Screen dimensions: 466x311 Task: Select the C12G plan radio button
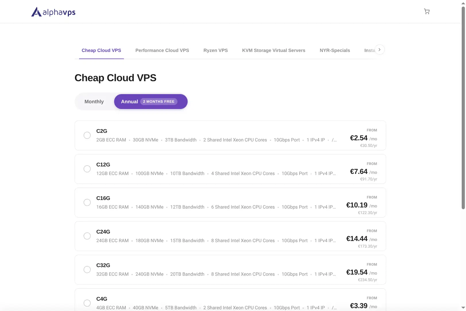point(87,169)
